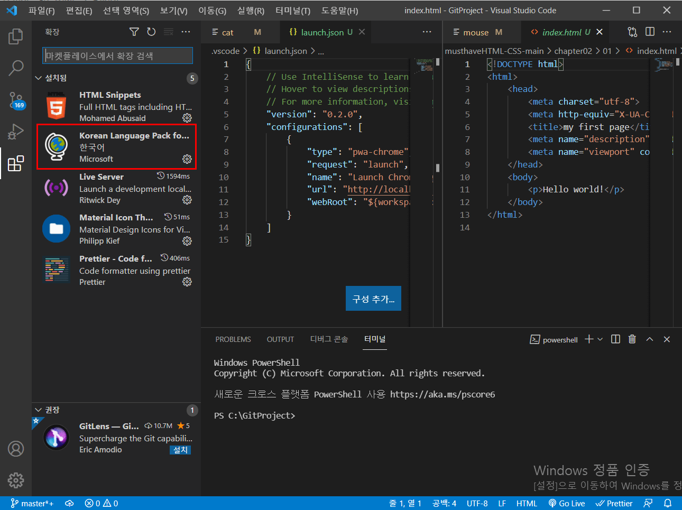This screenshot has width=682, height=510.
Task: Collapse the 권장 recommended section
Action: pos(116,410)
